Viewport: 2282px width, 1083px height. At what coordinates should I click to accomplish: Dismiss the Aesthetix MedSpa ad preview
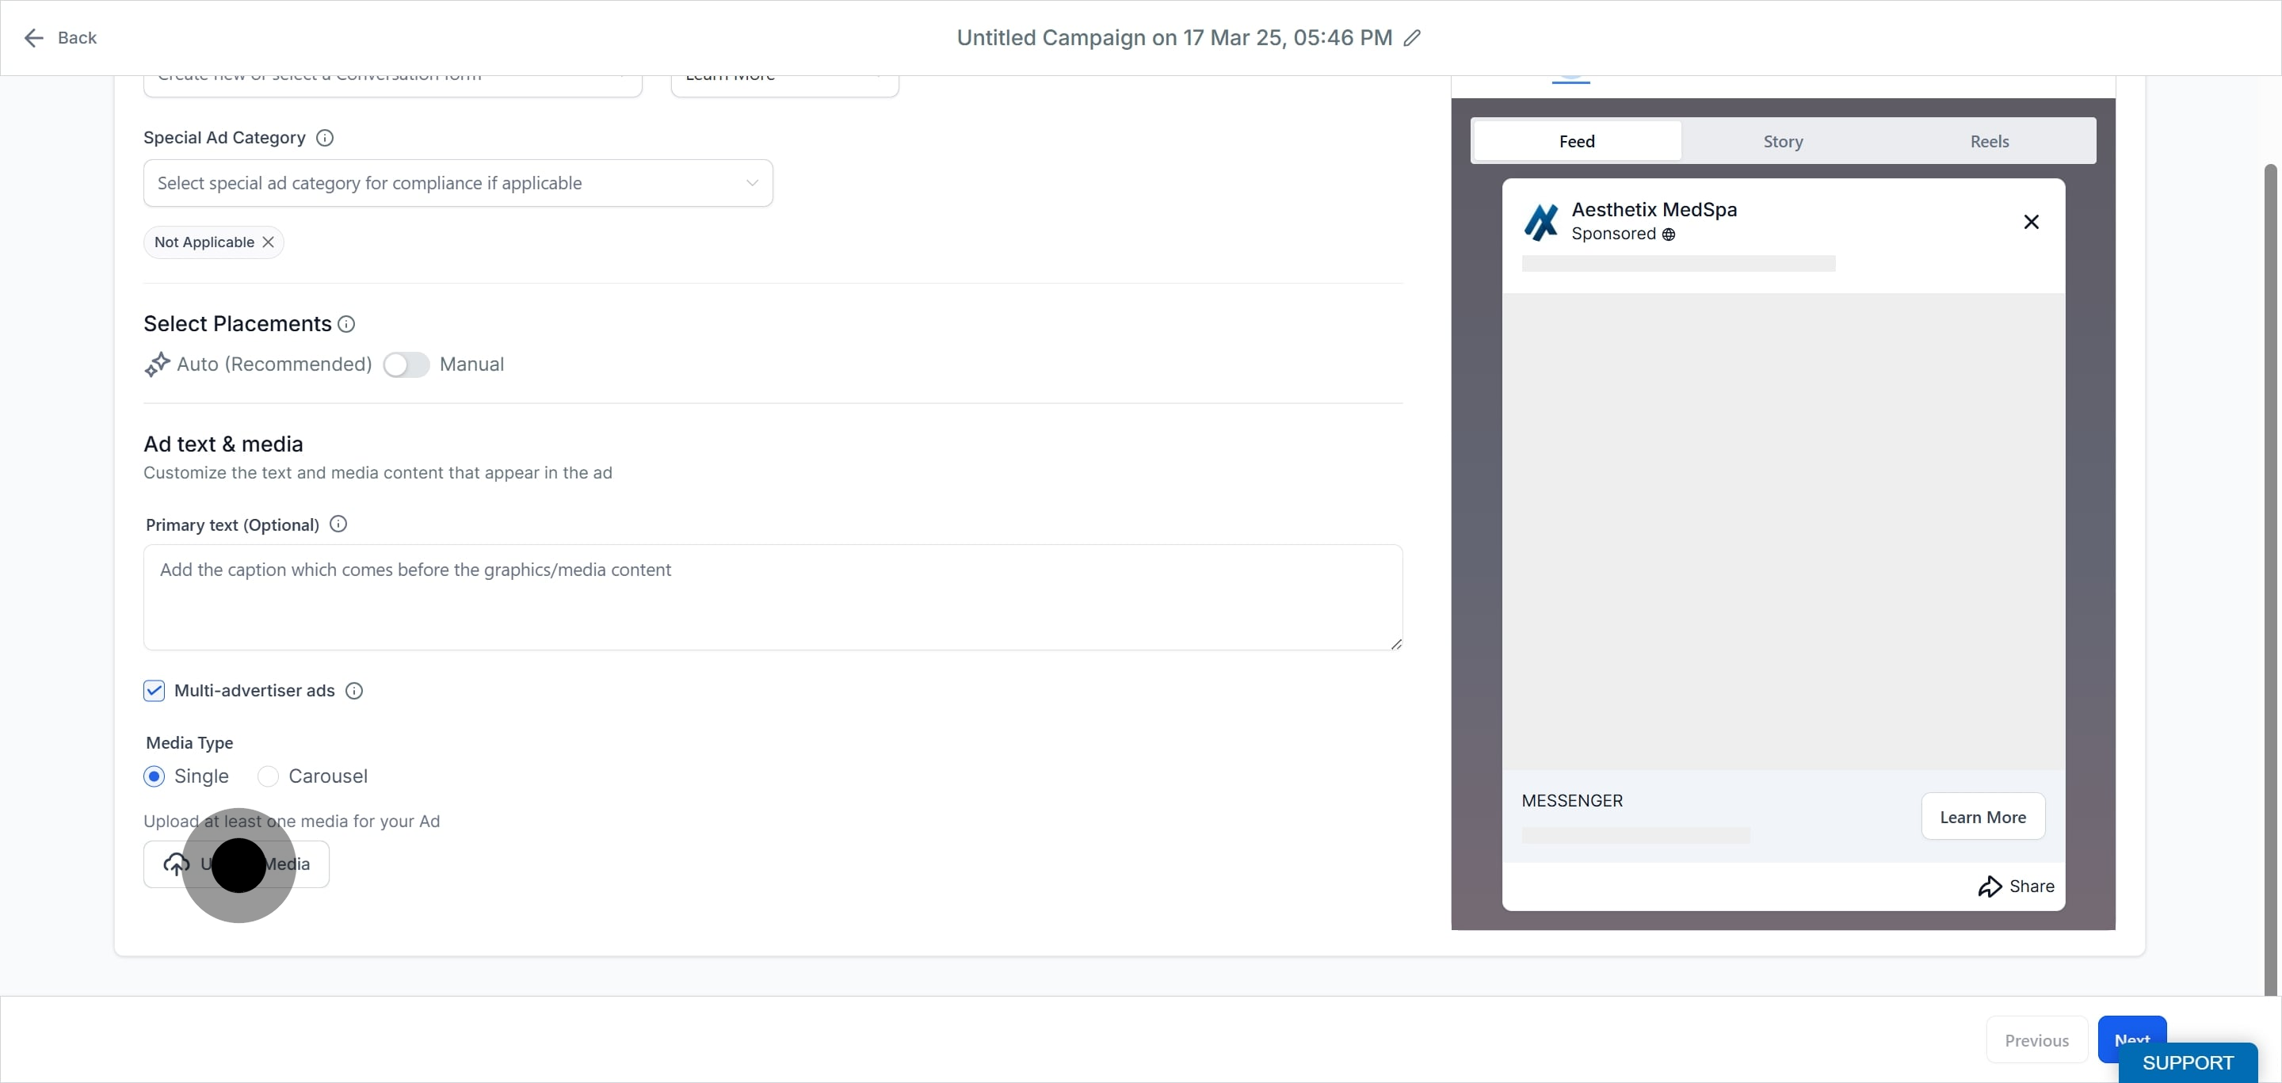pyautogui.click(x=2032, y=223)
